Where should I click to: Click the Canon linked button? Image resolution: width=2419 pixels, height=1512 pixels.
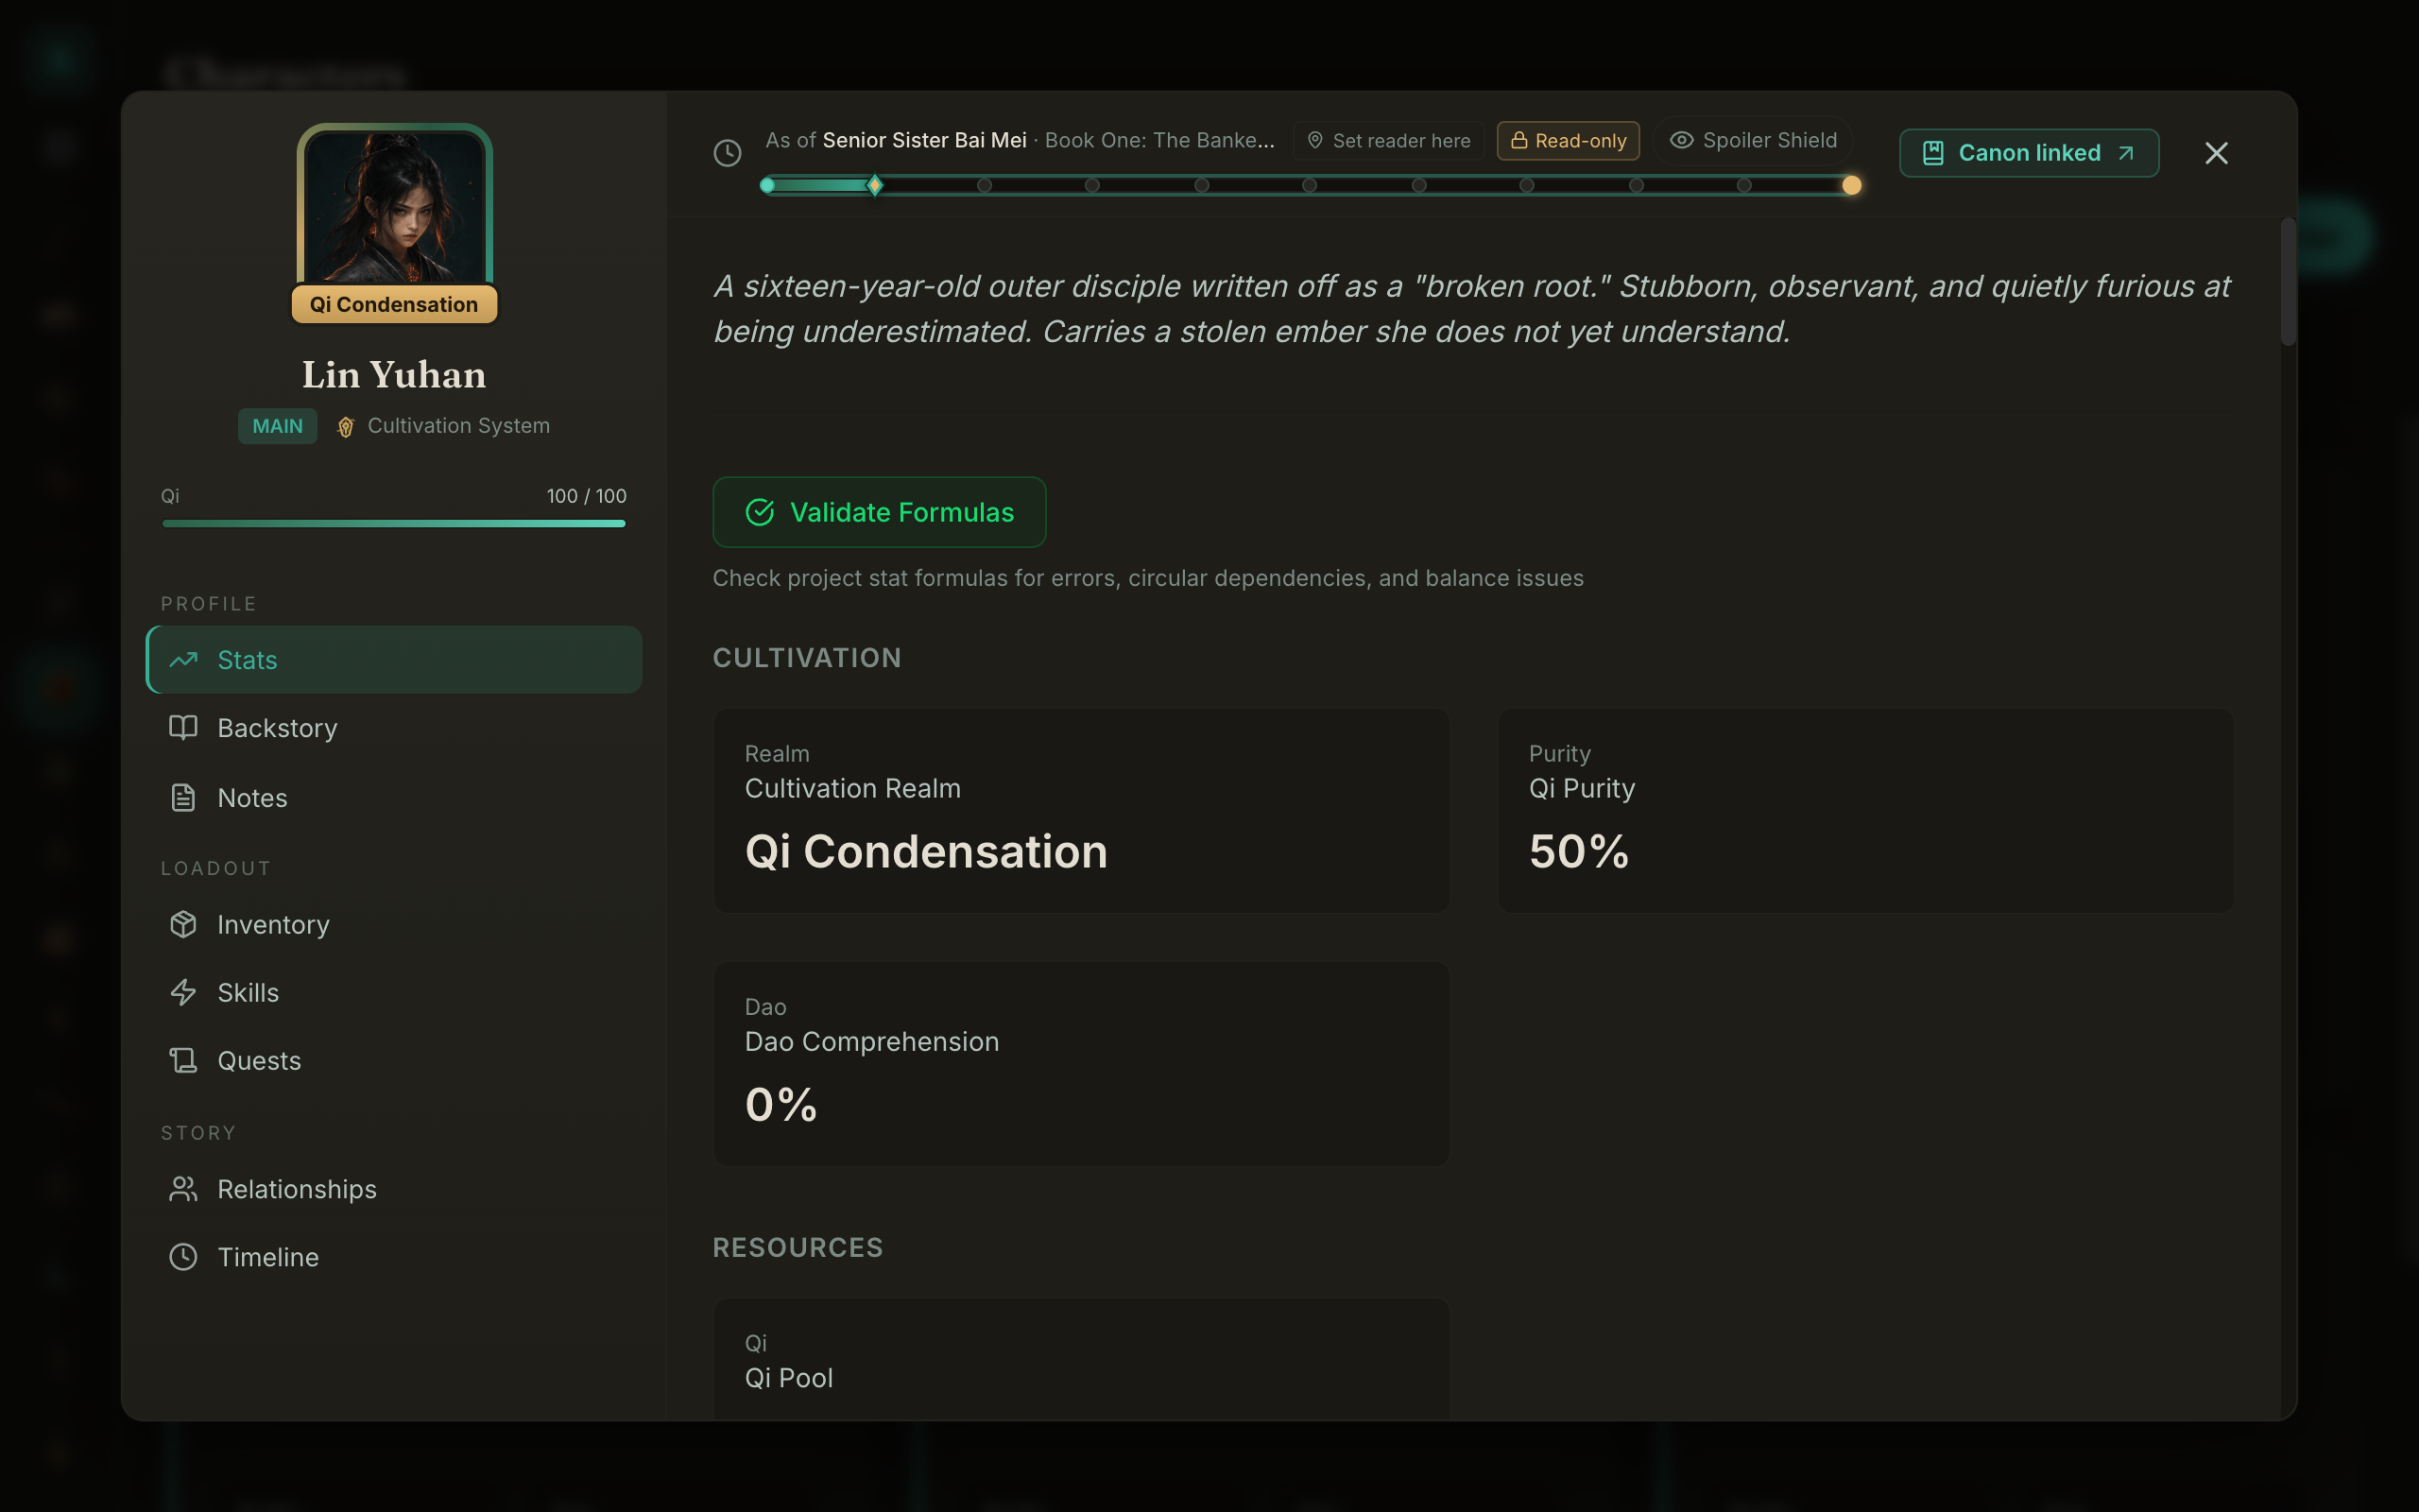pyautogui.click(x=2028, y=153)
